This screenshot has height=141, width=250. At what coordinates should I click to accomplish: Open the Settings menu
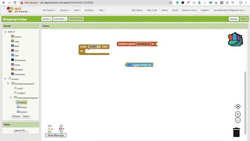tap(89, 10)
